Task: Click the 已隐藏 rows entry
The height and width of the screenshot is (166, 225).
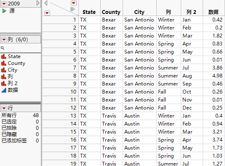Action: point(20,134)
